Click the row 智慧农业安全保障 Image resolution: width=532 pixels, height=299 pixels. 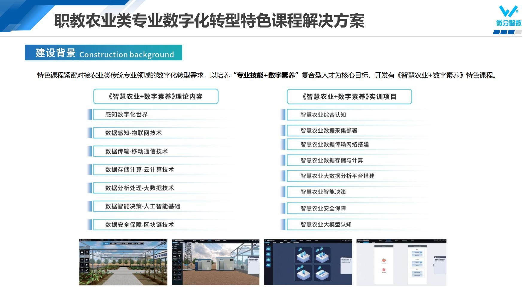[355, 208]
